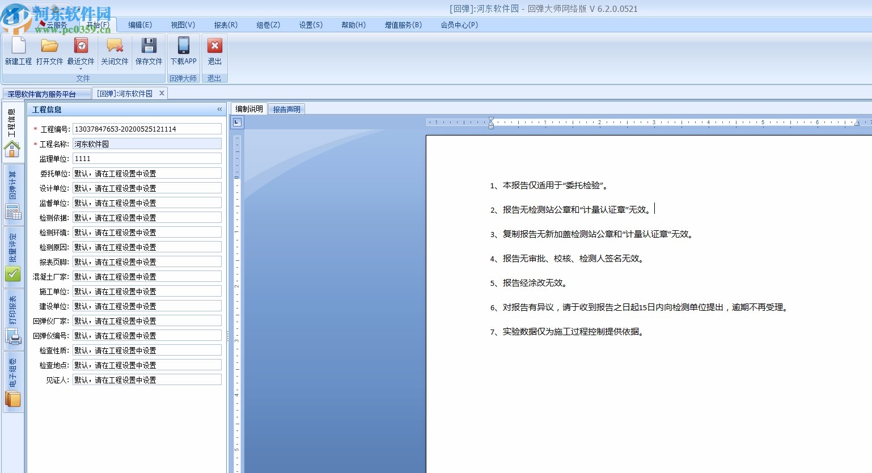Viewport: 872px width, 473px height.
Task: Open the 视图(V) menu
Action: (x=183, y=25)
